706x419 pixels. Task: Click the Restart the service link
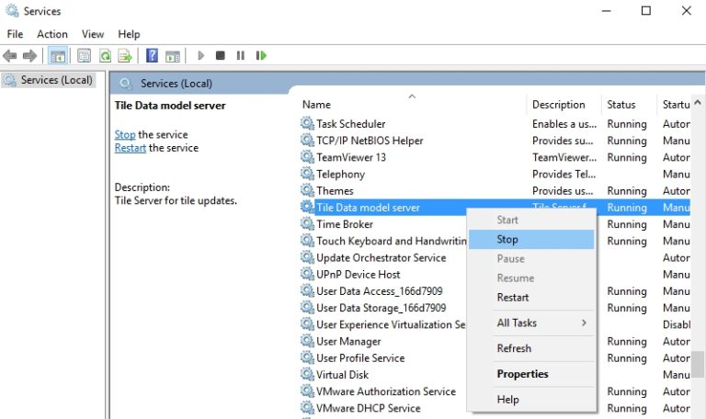(131, 148)
